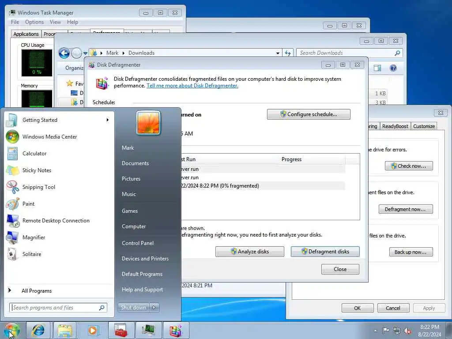
Task: Click back arrow in Downloads window
Action: (64, 53)
